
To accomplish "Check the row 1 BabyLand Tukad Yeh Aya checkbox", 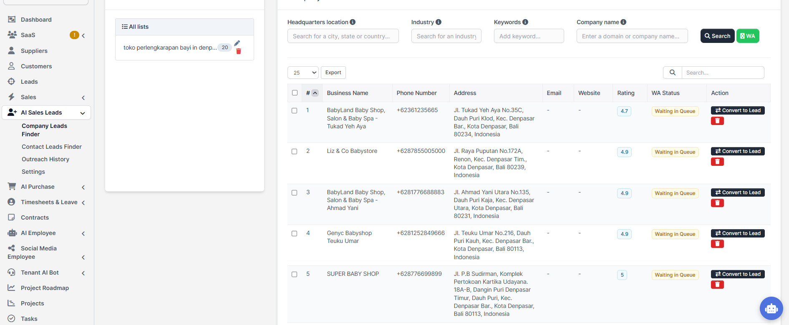I will pyautogui.click(x=294, y=110).
